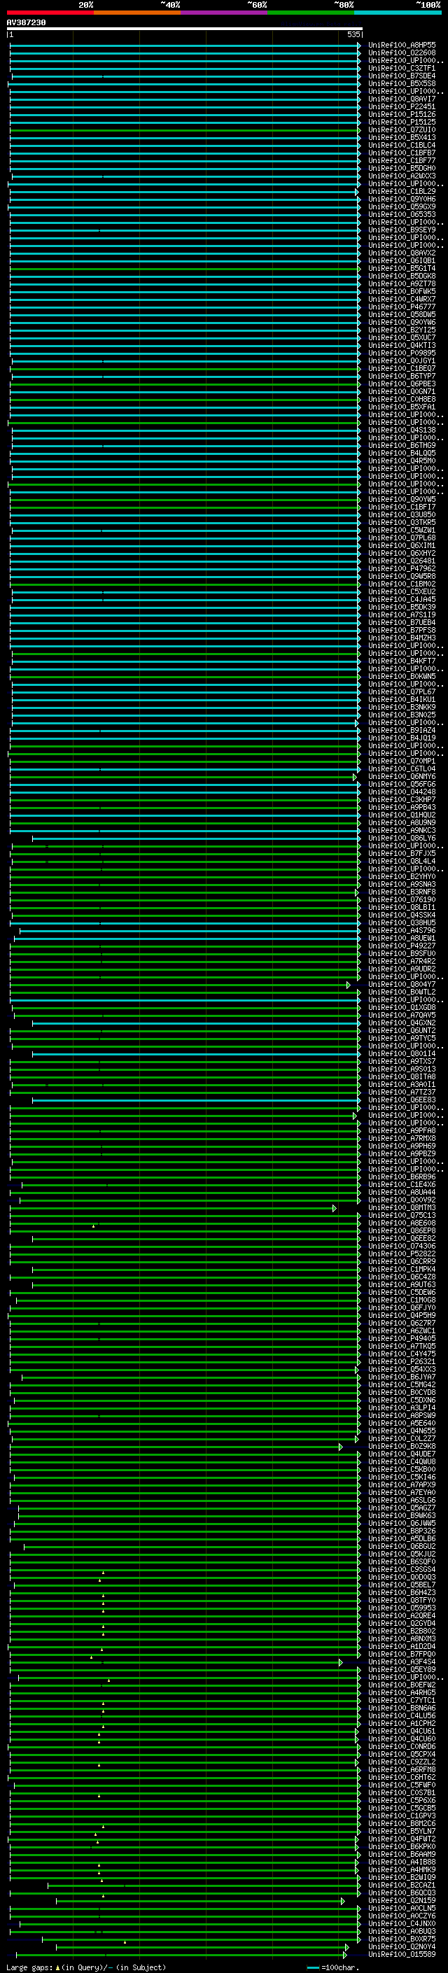Click the query end position 535
Viewport: 448px width, 1973px height.
coord(353,34)
